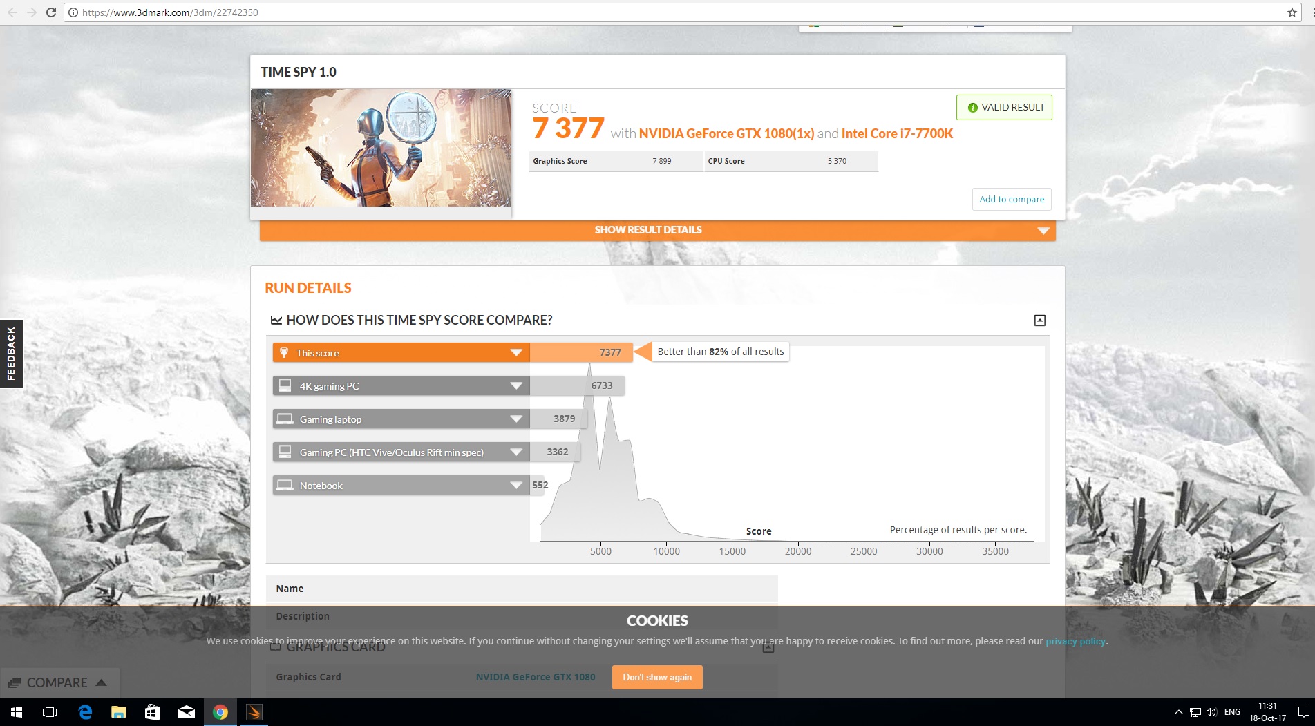Collapse the score comparison section icon
This screenshot has height=726, width=1315.
click(1040, 321)
